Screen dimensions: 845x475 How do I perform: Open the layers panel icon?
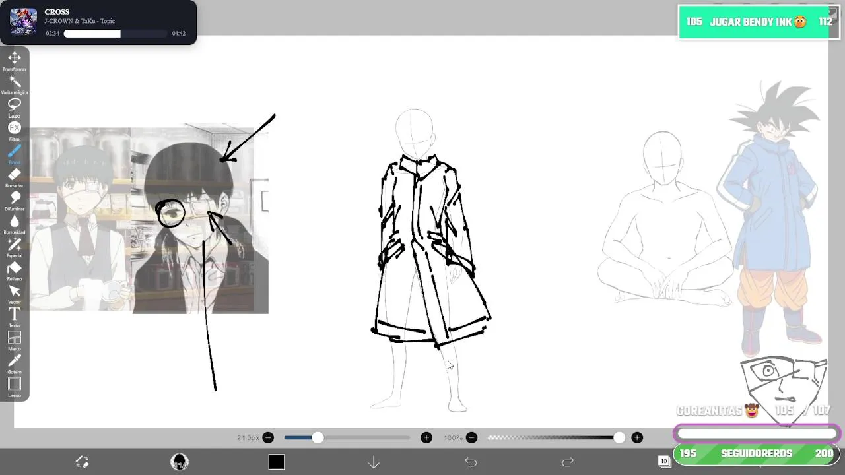664,461
